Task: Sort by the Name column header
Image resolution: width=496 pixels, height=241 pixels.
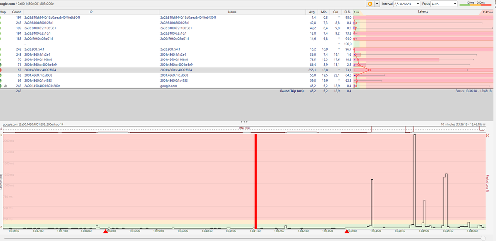Action: pyautogui.click(x=232, y=12)
